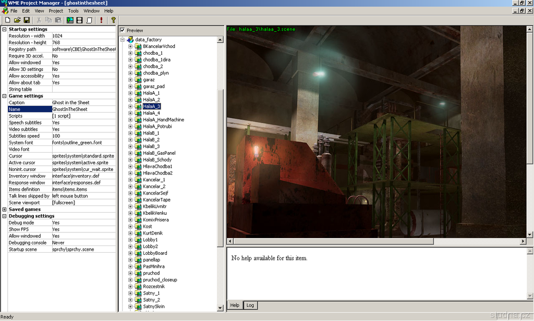
Task: Click the Open project folder icon
Action: click(17, 20)
